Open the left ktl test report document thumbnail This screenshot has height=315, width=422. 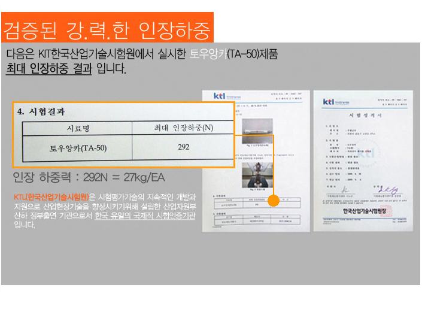pos(256,161)
